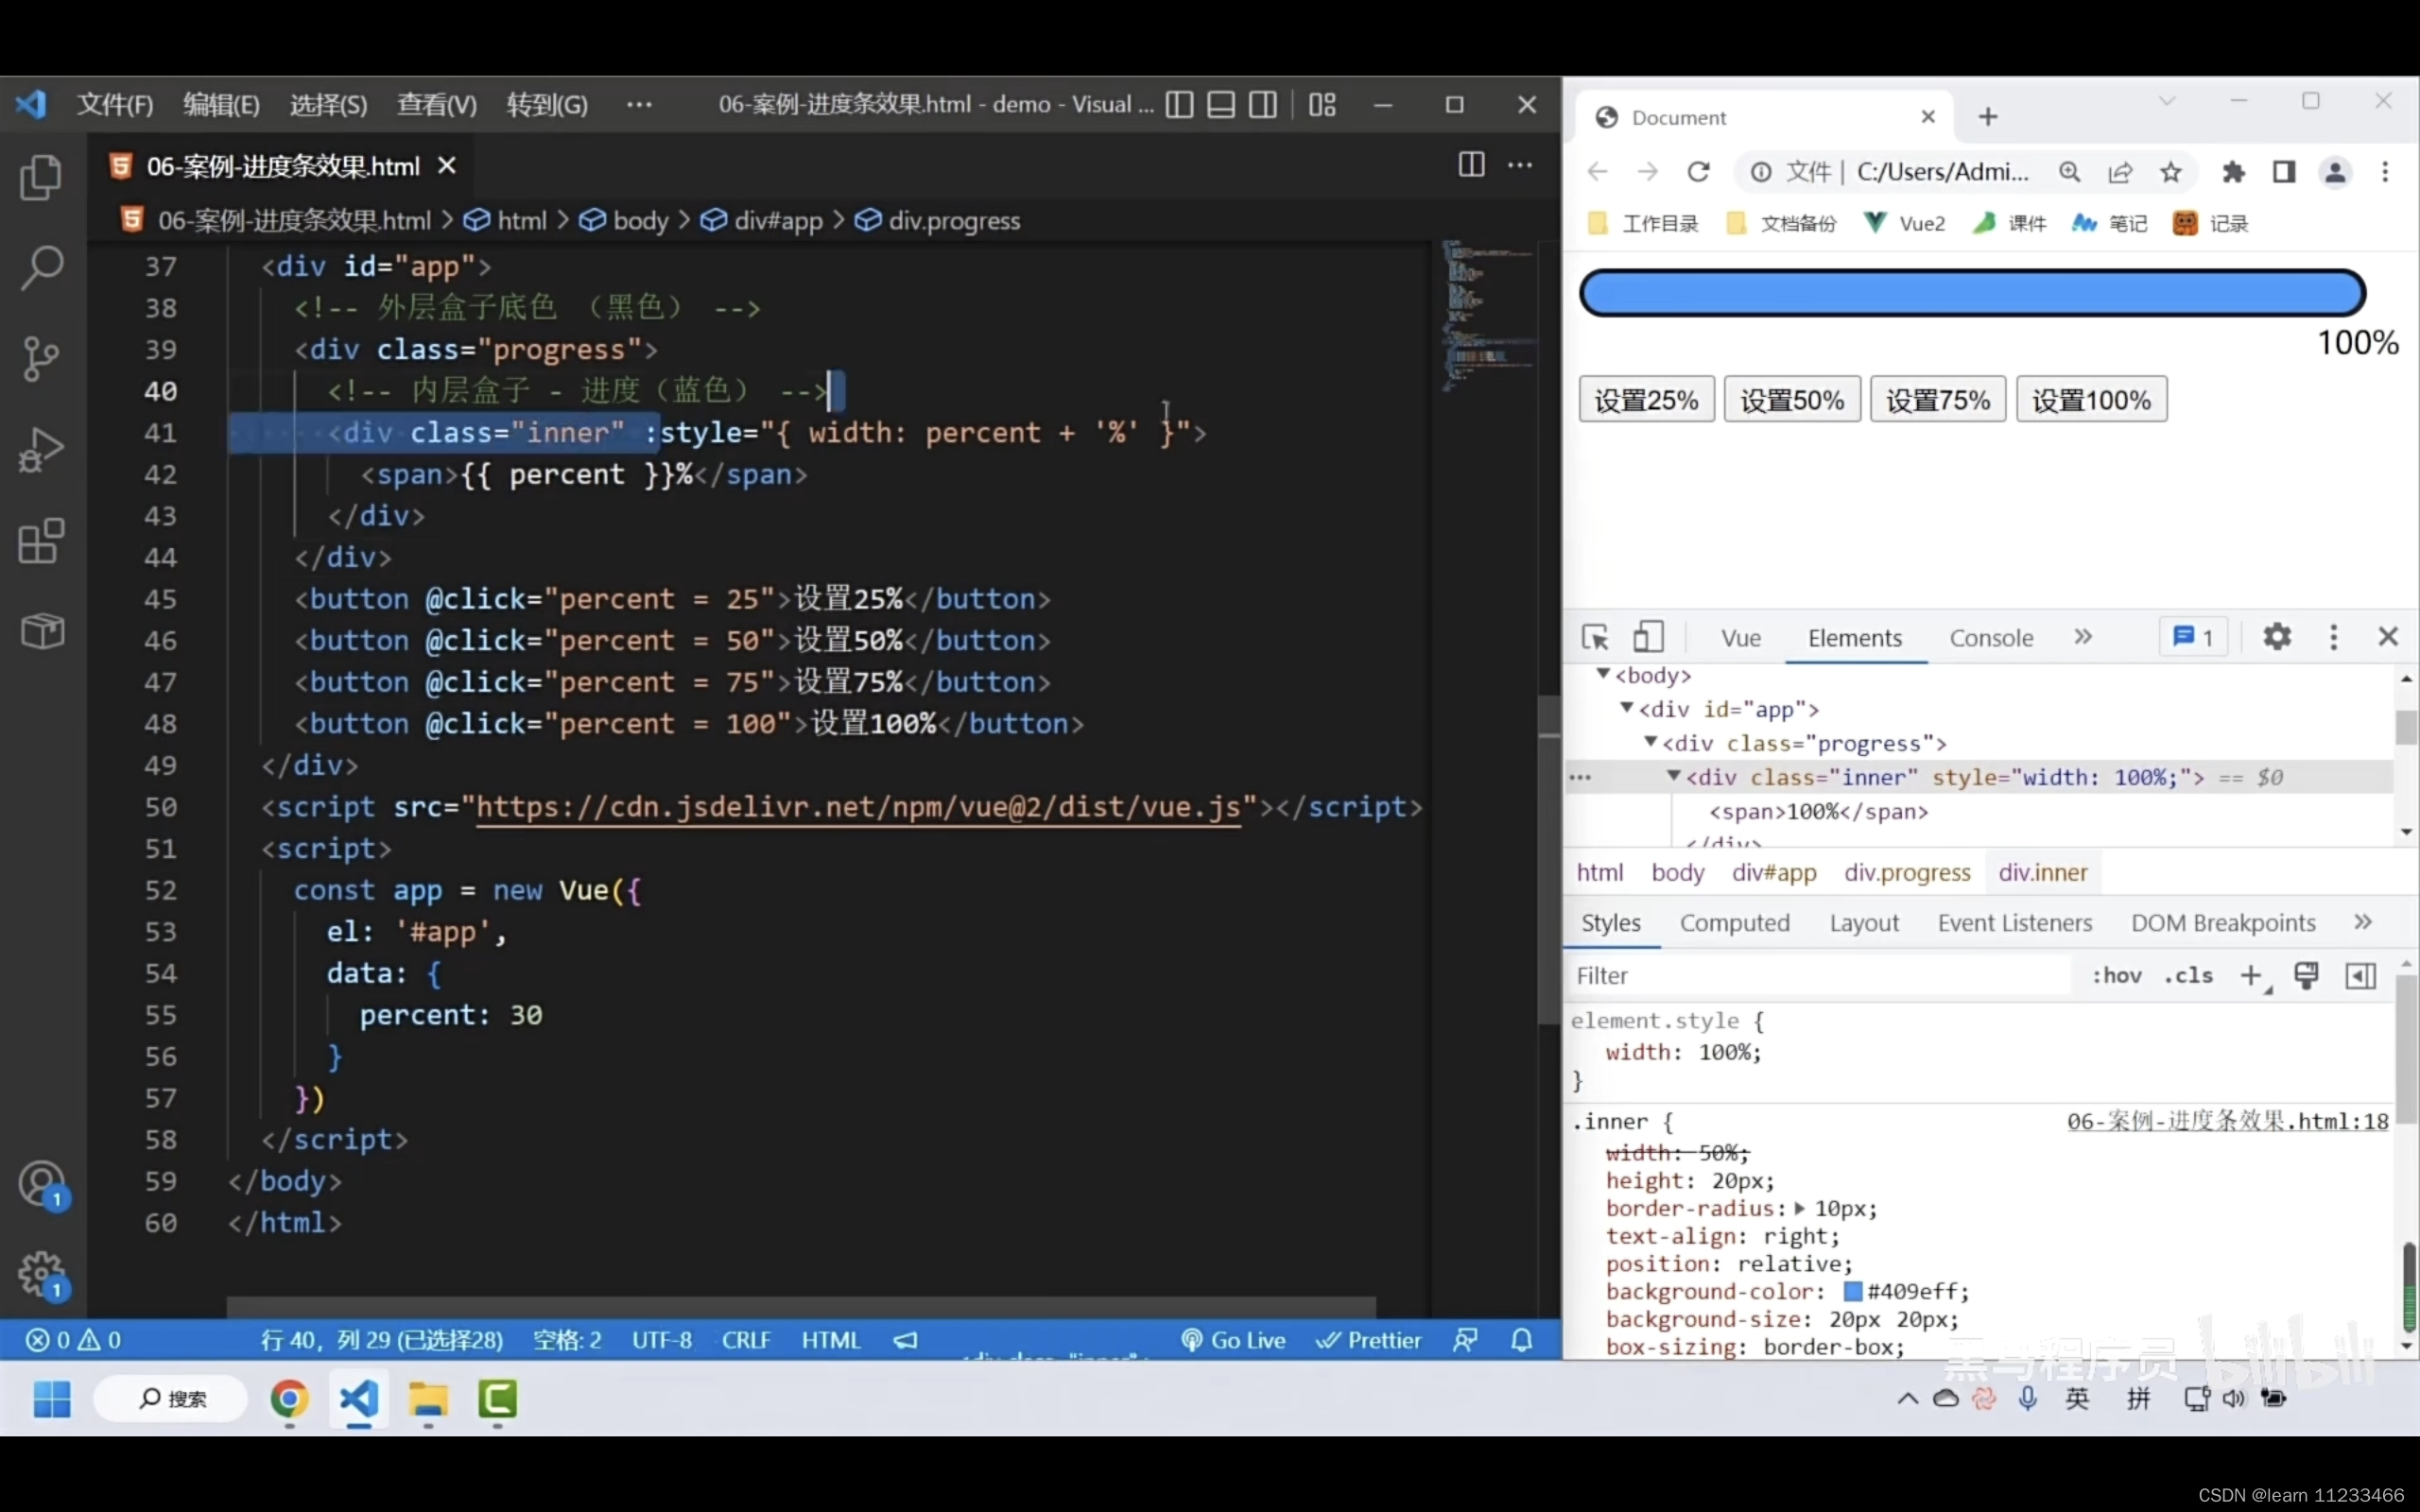The width and height of the screenshot is (2420, 1512).
Task: Click the #409eff background-color swatch
Action: (x=1853, y=1292)
